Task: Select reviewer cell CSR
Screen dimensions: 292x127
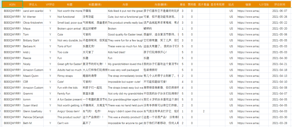Action: (x=33, y=82)
